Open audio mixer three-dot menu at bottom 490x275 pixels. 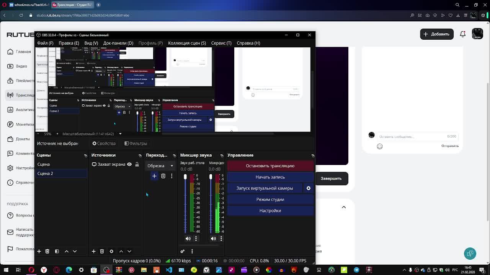pyautogui.click(x=192, y=251)
